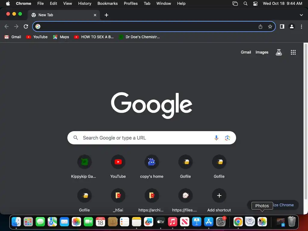Open the YouTube shortcut tile
The height and width of the screenshot is (231, 308).
tap(118, 167)
